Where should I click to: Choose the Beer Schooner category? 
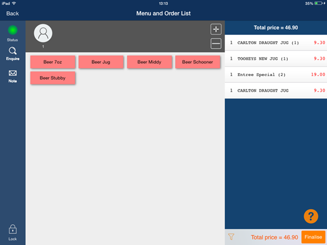[198, 62]
